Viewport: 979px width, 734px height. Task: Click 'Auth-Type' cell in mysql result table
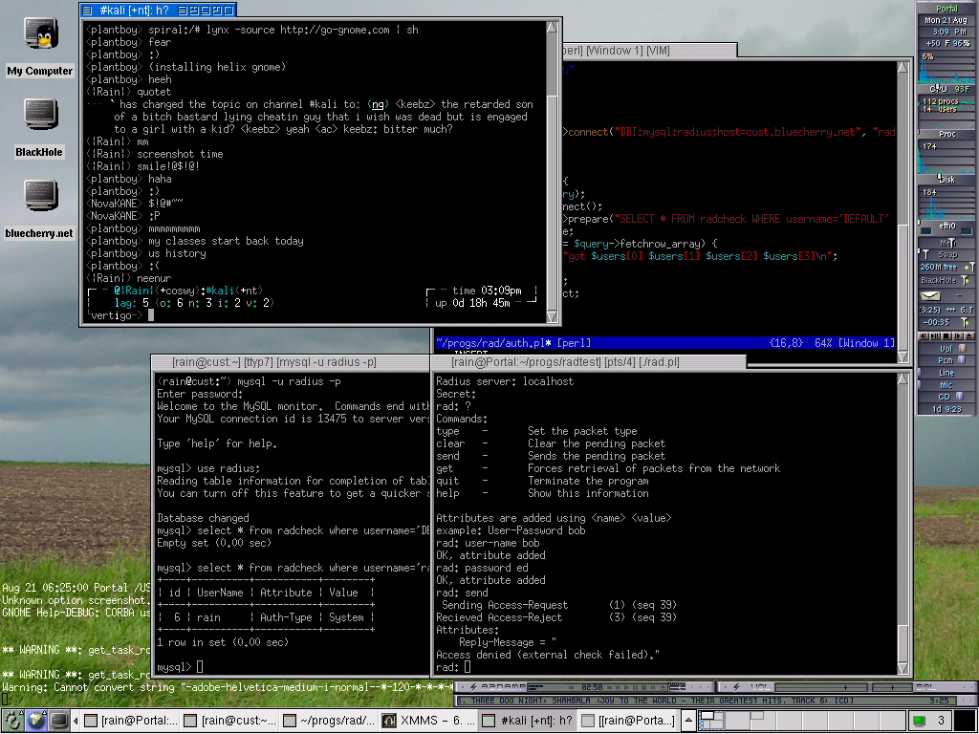pyautogui.click(x=286, y=617)
